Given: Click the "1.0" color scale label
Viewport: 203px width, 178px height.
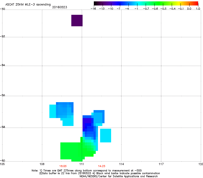Looking at the screenshot, I should [x=198, y=9].
